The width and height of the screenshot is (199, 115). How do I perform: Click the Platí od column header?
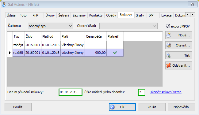point(51,36)
